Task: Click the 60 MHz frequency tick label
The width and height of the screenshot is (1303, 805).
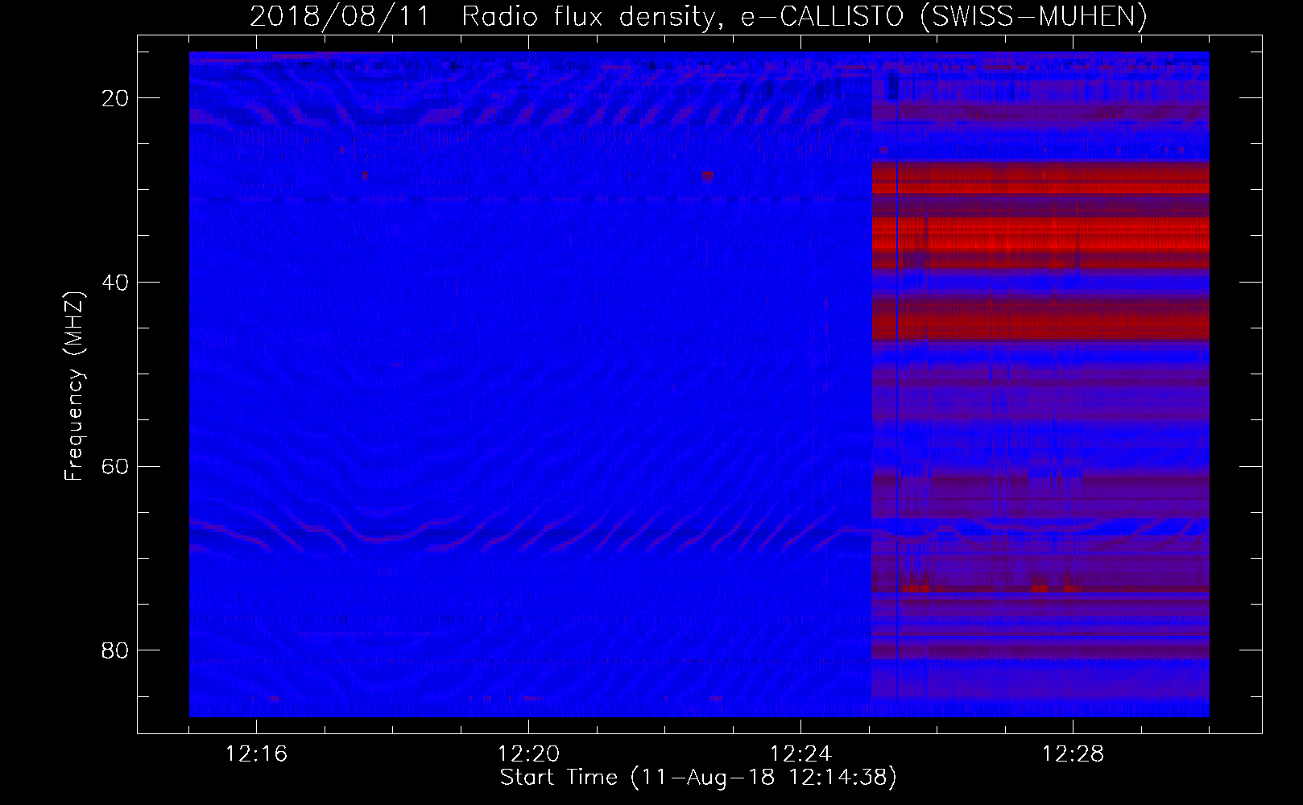Action: pyautogui.click(x=115, y=467)
